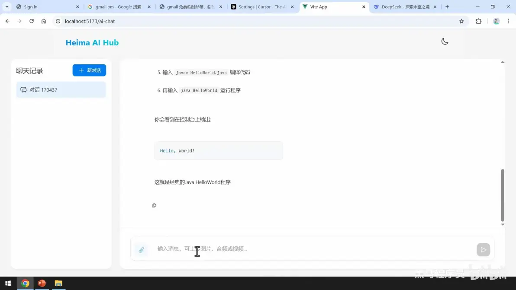
Task: Open the browser extensions puzzle icon
Action: point(478,21)
